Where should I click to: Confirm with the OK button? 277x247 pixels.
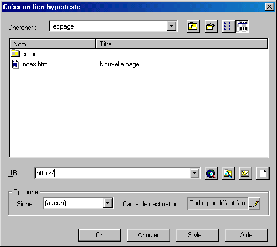(x=99, y=235)
